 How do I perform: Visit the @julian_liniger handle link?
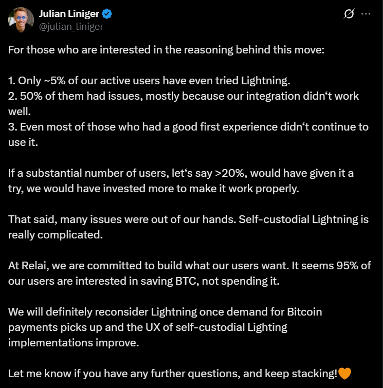click(x=71, y=26)
